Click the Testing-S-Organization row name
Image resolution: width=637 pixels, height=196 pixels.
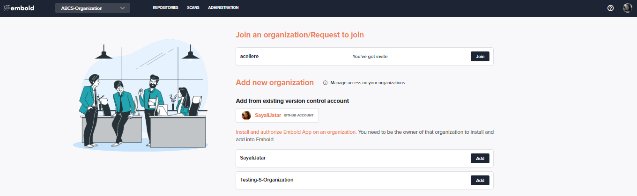point(267,180)
